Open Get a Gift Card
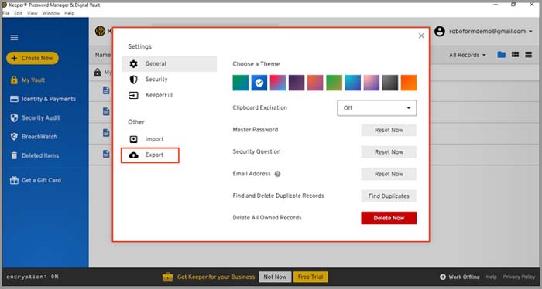 pyautogui.click(x=41, y=180)
